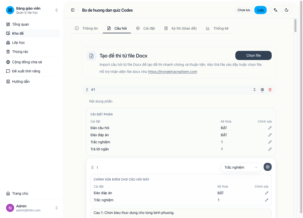This screenshot has height=218, width=303.
Task: Go to Lớp học in the sidebar
Action: tap(32, 43)
